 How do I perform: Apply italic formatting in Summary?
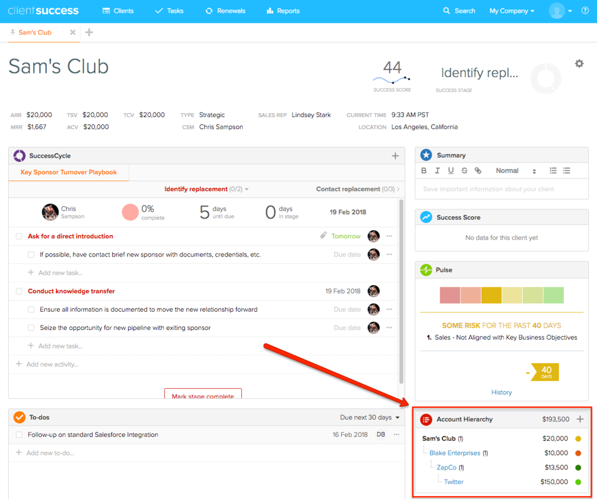(x=437, y=171)
